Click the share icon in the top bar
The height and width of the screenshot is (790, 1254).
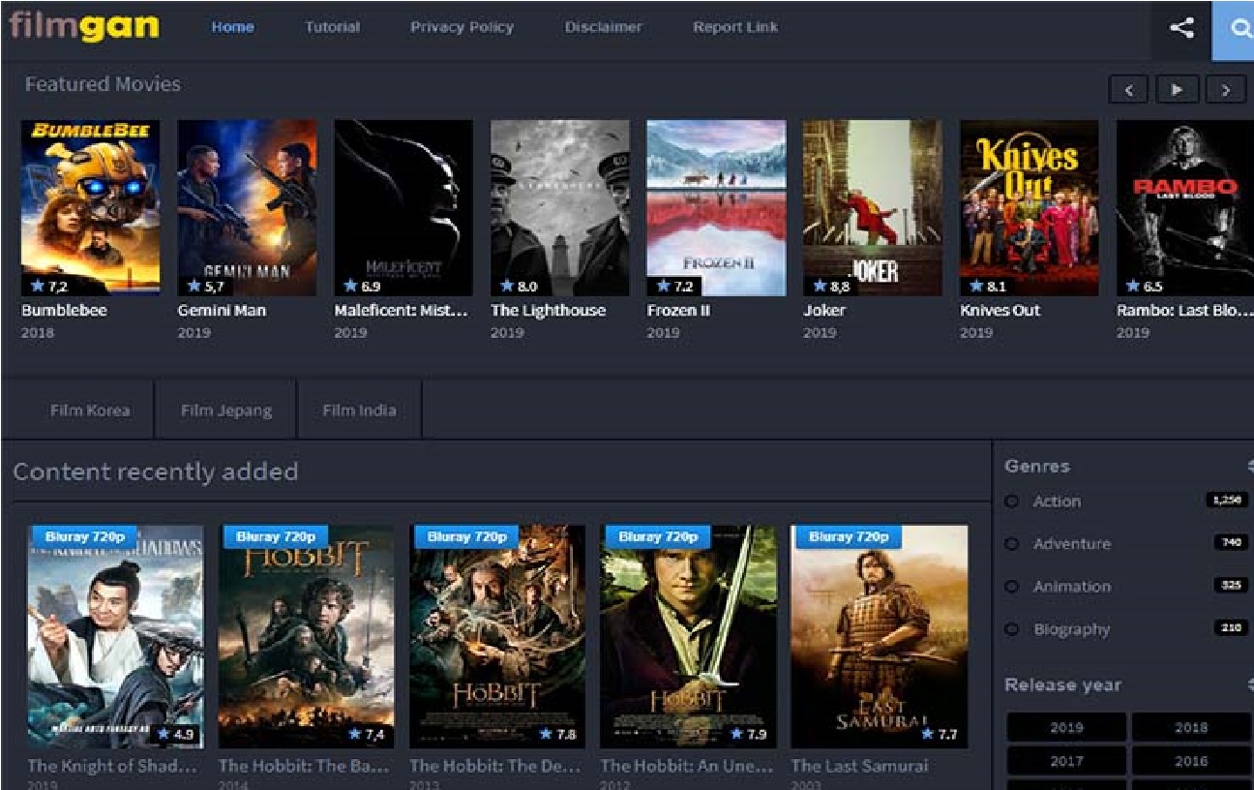tap(1180, 28)
